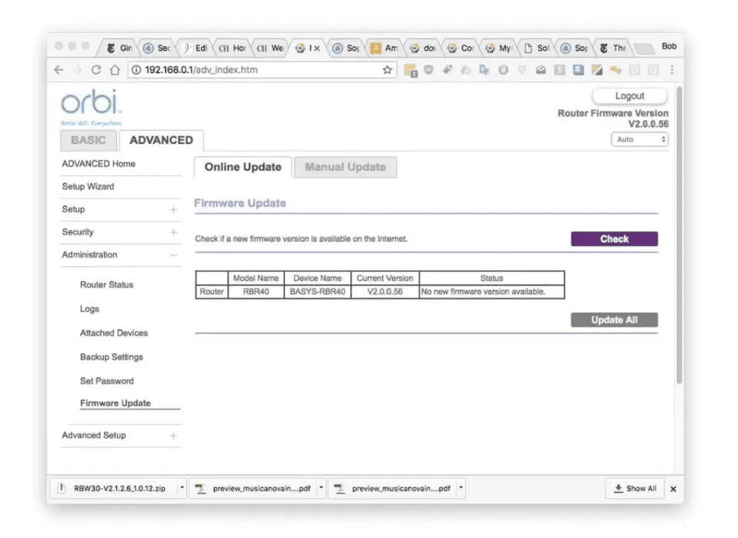The width and height of the screenshot is (738, 538).
Task: Expand the Setup menu section
Action: [173, 210]
